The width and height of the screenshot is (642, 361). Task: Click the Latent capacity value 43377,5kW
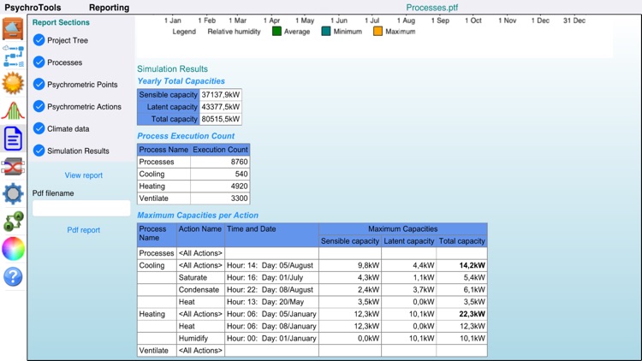220,107
